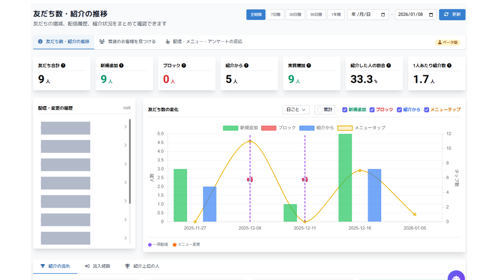Click the 更新 refresh button
498x280 pixels.
pyautogui.click(x=452, y=15)
